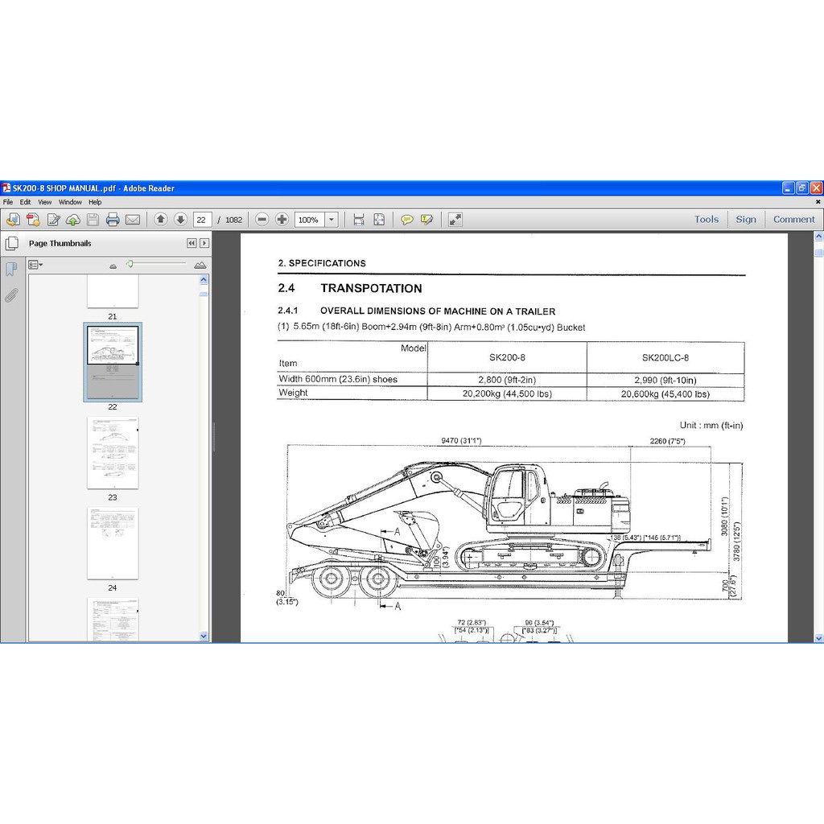Screen dimensions: 824x824
Task: Click the thumbnail size slider handle
Action: coord(130,264)
